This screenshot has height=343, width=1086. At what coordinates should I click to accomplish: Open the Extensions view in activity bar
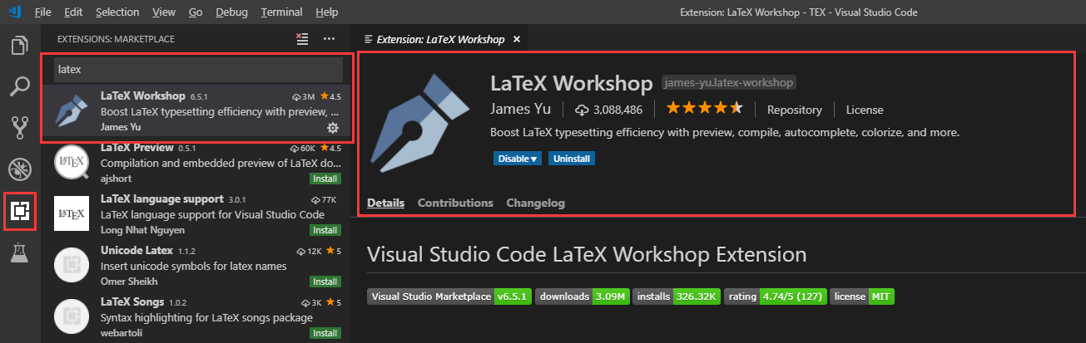20,211
